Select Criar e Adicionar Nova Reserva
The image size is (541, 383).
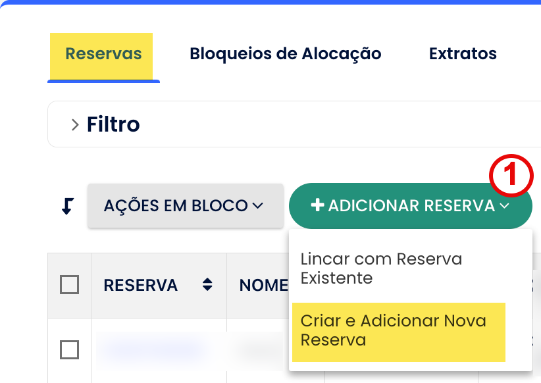tap(394, 330)
